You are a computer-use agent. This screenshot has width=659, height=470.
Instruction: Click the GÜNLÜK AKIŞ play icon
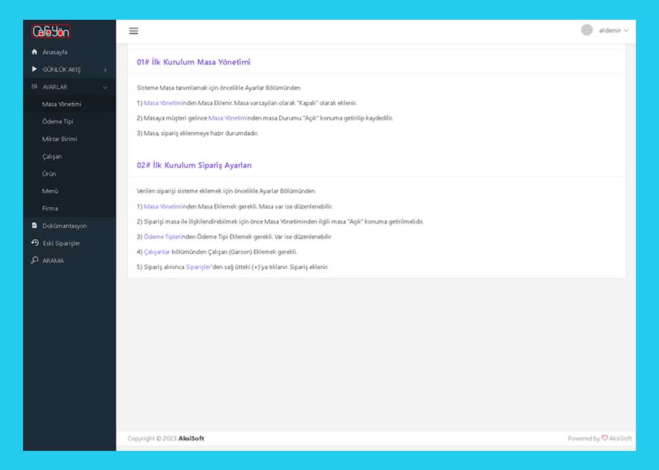(x=35, y=69)
